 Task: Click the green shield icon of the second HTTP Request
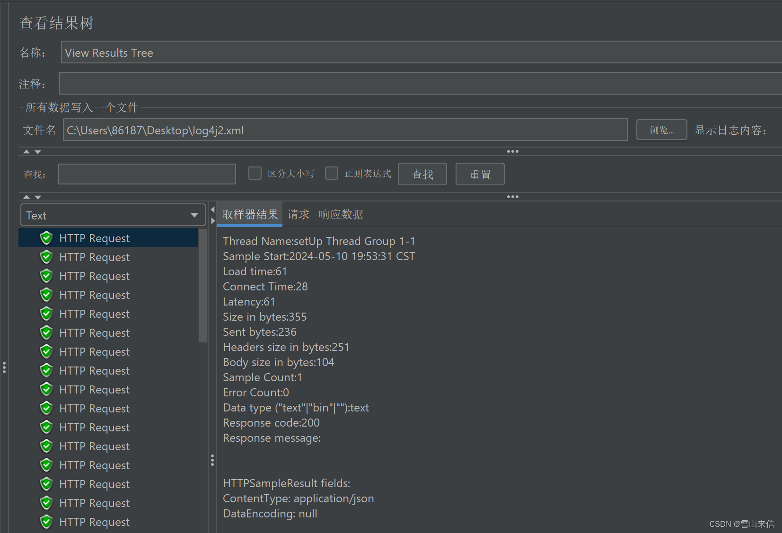point(46,257)
